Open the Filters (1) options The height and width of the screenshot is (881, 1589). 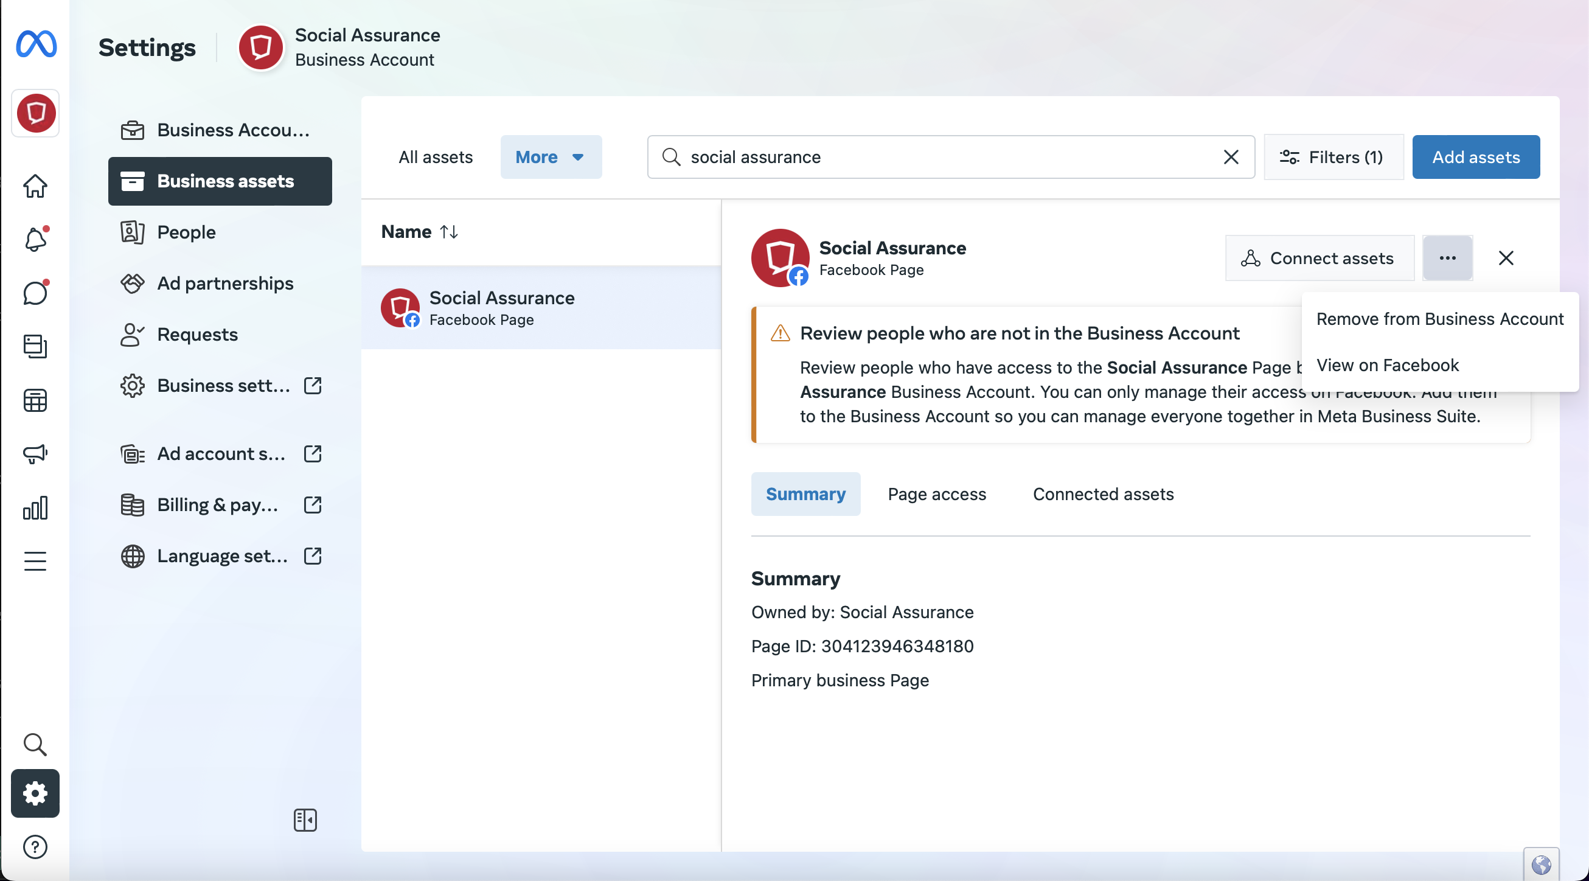tap(1333, 158)
